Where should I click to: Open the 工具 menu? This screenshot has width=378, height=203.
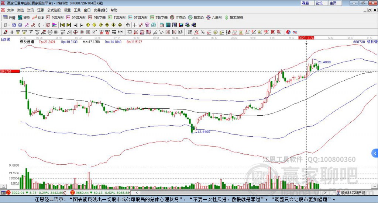(x=77, y=10)
